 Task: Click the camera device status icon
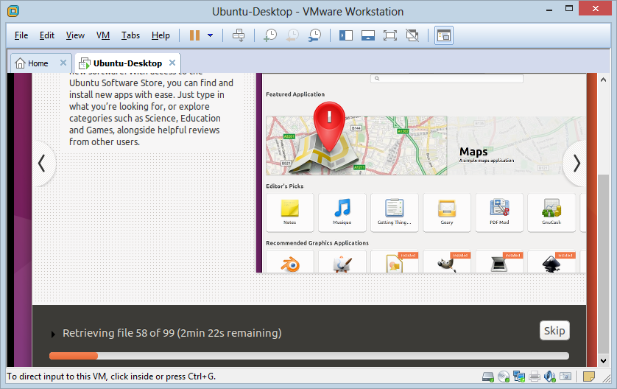pyautogui.click(x=565, y=376)
